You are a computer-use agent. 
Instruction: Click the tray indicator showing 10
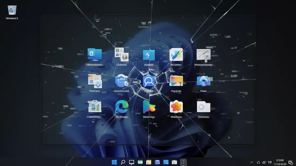pos(270,162)
